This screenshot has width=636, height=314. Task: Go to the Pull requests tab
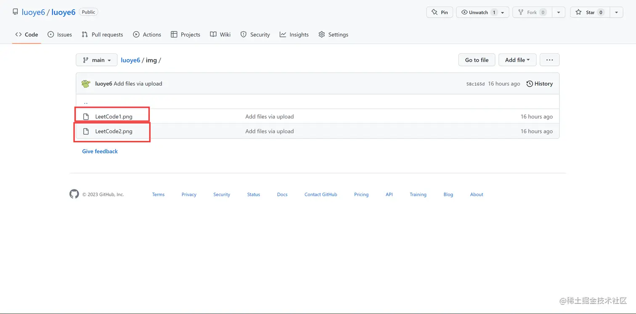pos(102,34)
